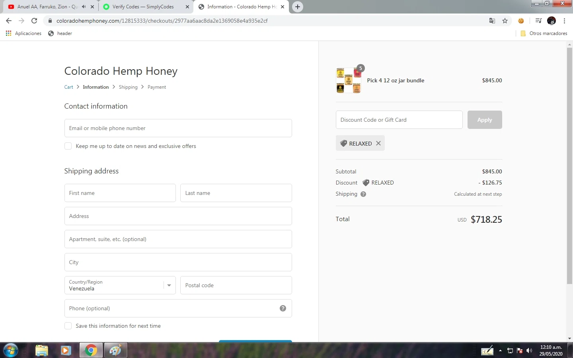Tick 'Save this information for next time'
Screen dimensions: 573x358
(x=68, y=326)
